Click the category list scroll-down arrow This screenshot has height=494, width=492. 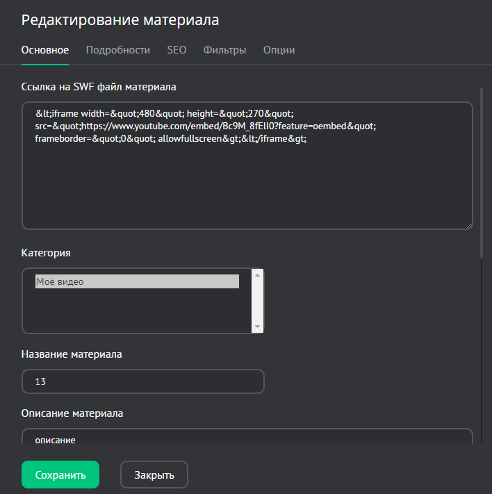coord(257,327)
